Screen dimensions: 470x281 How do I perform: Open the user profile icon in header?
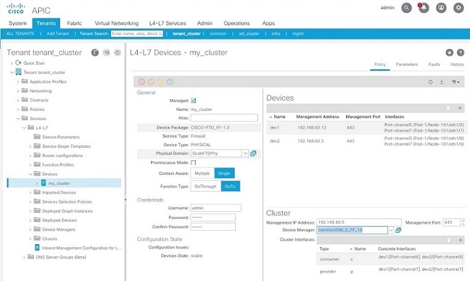pos(441,8)
